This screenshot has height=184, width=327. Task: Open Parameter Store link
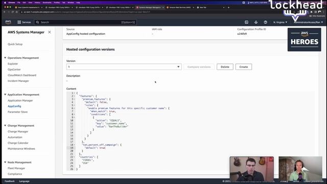coord(17,112)
